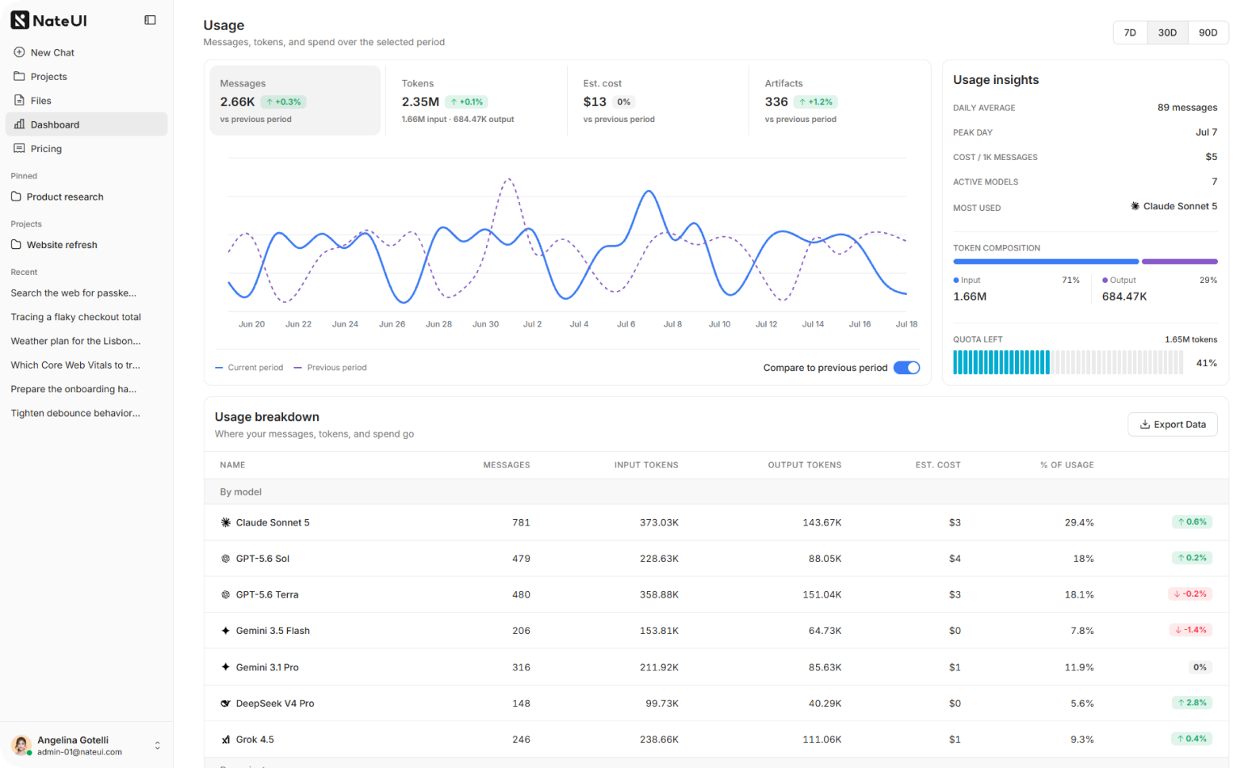Click the Export Data button
The width and height of the screenshot is (1256, 768).
[x=1172, y=425]
